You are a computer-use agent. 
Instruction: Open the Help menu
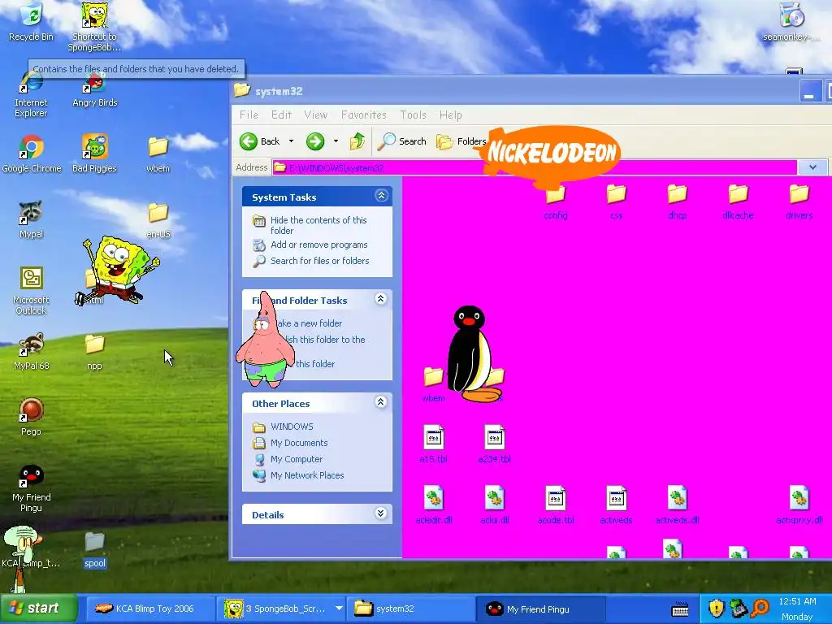click(x=450, y=115)
